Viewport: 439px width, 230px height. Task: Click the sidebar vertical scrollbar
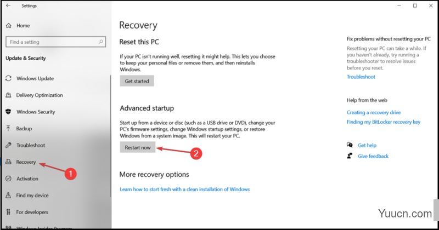pos(111,136)
